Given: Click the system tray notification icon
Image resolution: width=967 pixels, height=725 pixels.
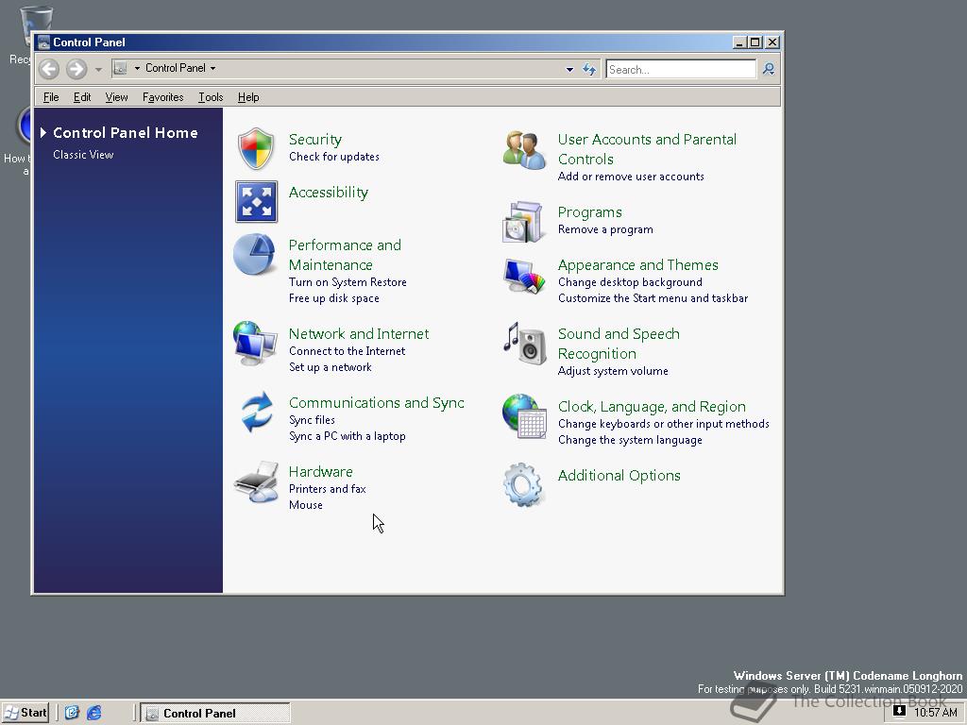Looking at the screenshot, I should [899, 711].
